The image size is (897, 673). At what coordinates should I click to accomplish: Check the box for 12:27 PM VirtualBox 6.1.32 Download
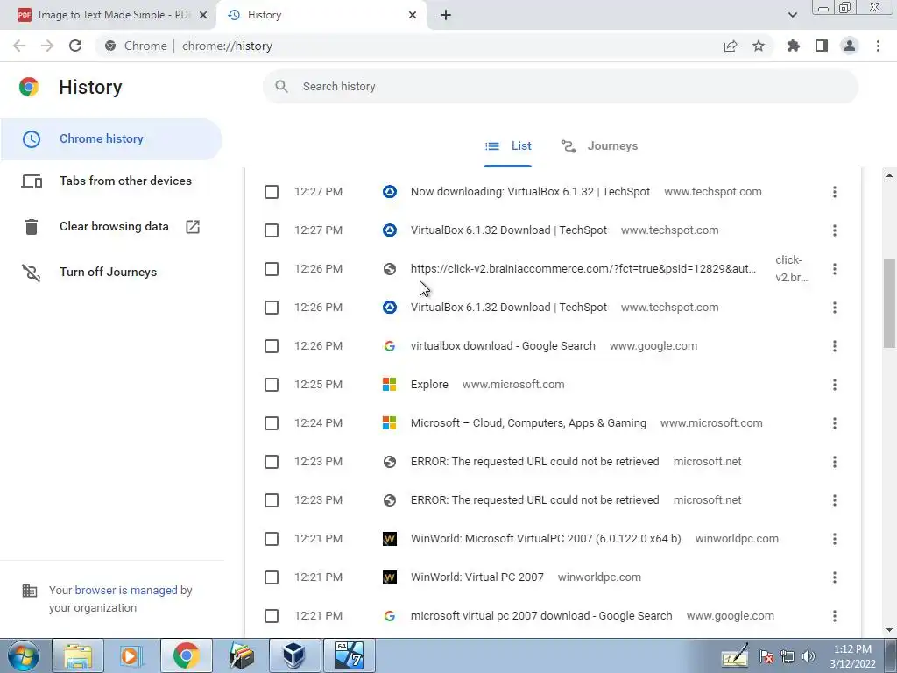click(272, 230)
